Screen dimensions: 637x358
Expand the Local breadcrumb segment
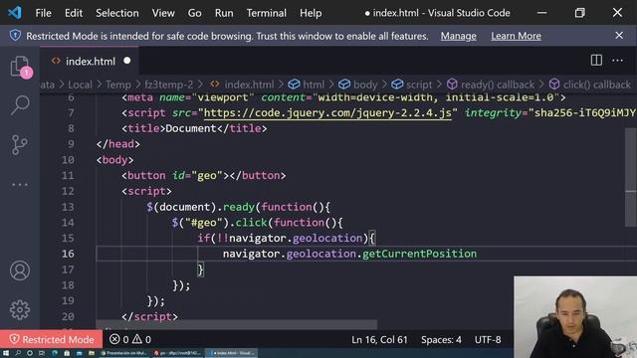[80, 85]
